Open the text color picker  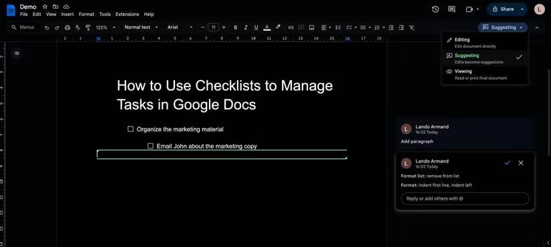coord(266,27)
